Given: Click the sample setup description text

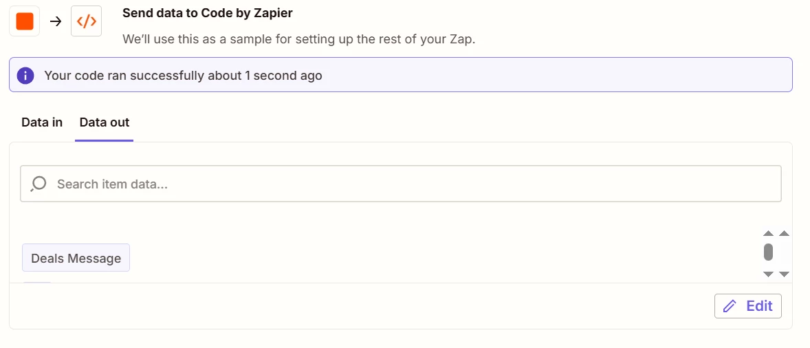Looking at the screenshot, I should [298, 39].
